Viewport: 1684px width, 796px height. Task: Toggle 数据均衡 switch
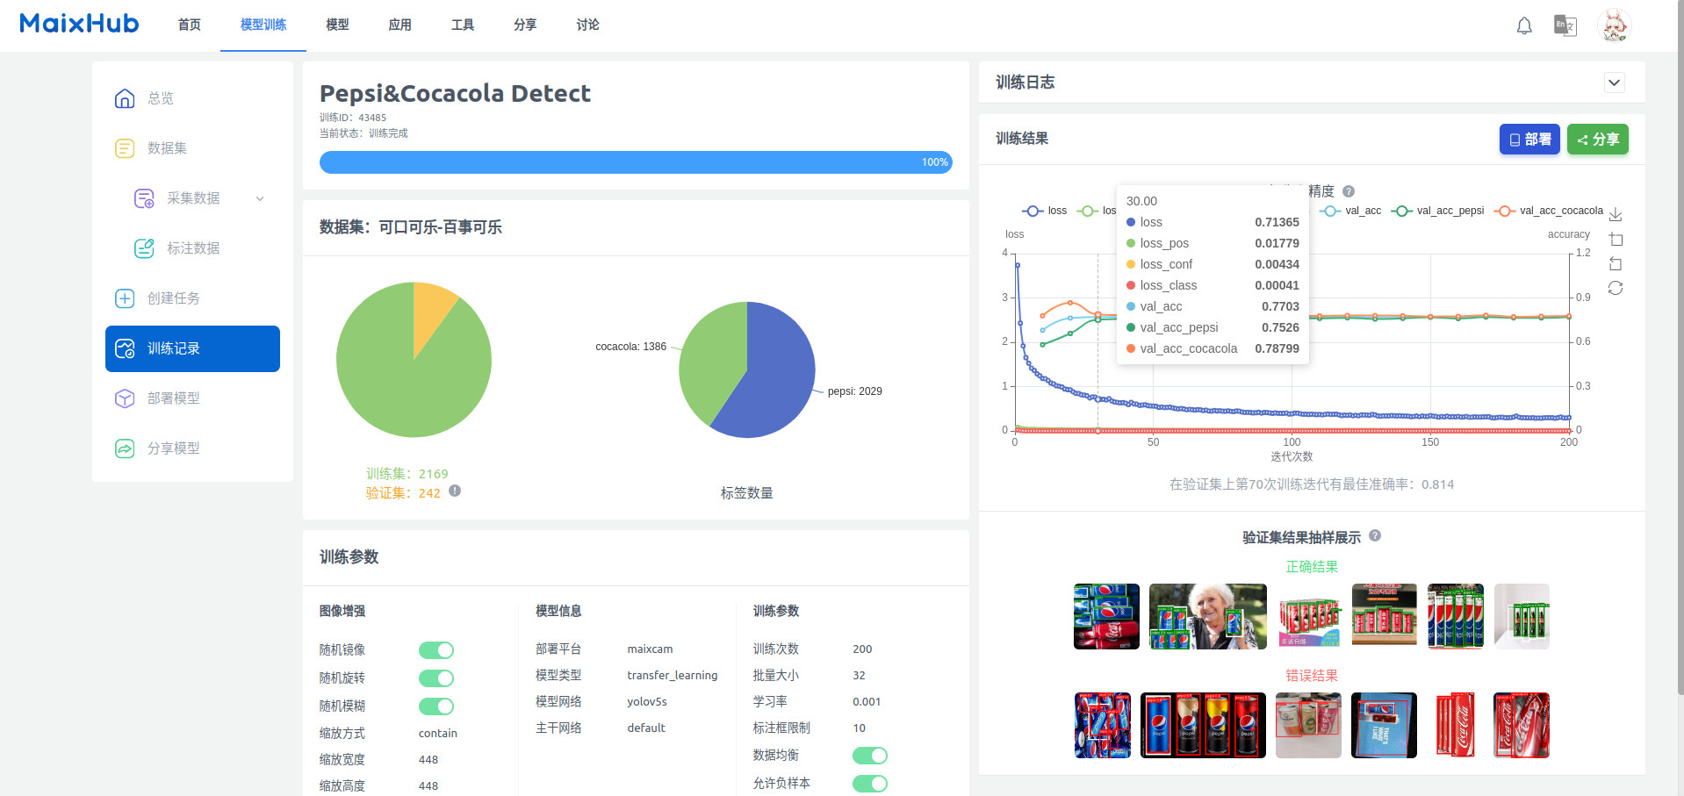point(870,756)
